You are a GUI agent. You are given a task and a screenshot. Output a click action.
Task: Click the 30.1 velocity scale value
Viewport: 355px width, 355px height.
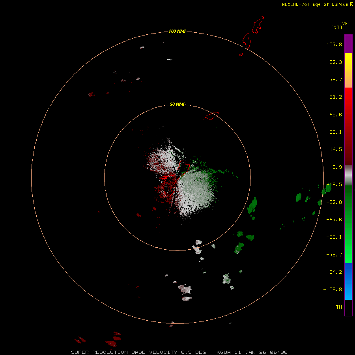pyautogui.click(x=336, y=132)
